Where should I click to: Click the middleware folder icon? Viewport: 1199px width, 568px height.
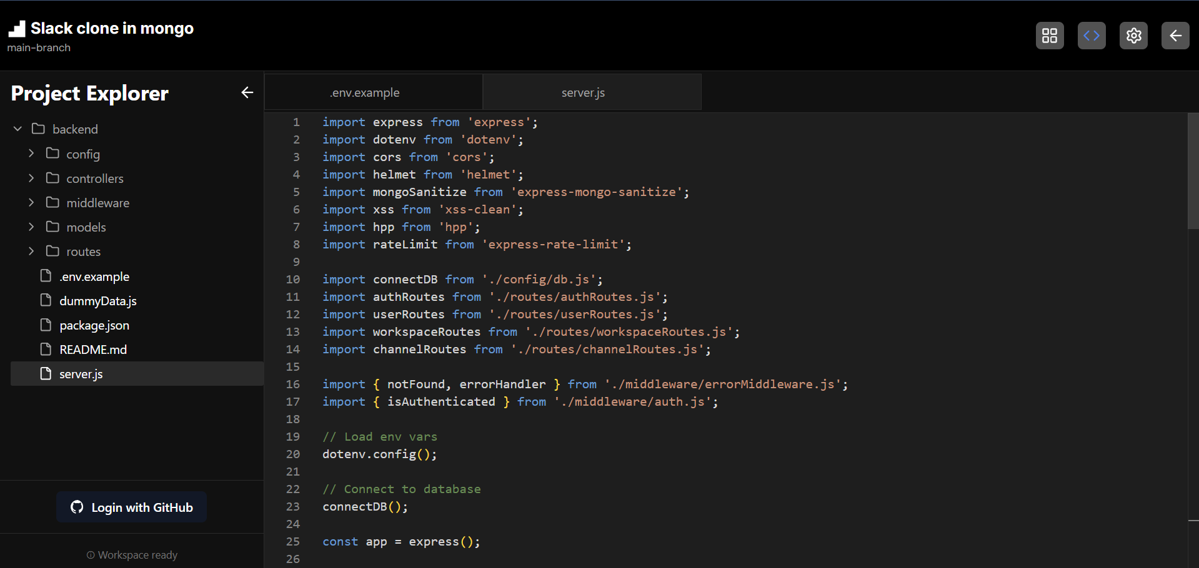[x=52, y=202]
